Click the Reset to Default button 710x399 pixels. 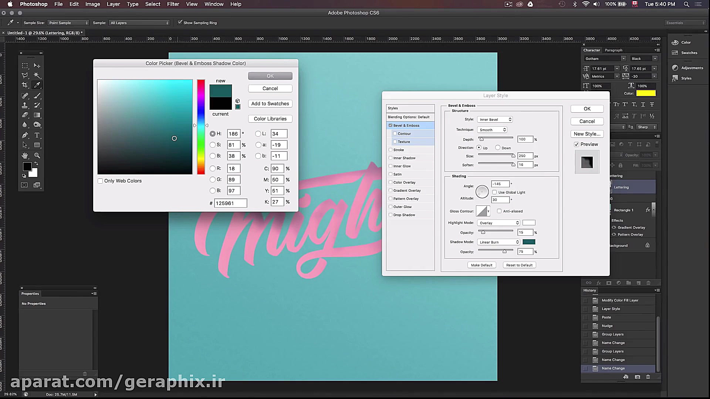click(x=519, y=265)
